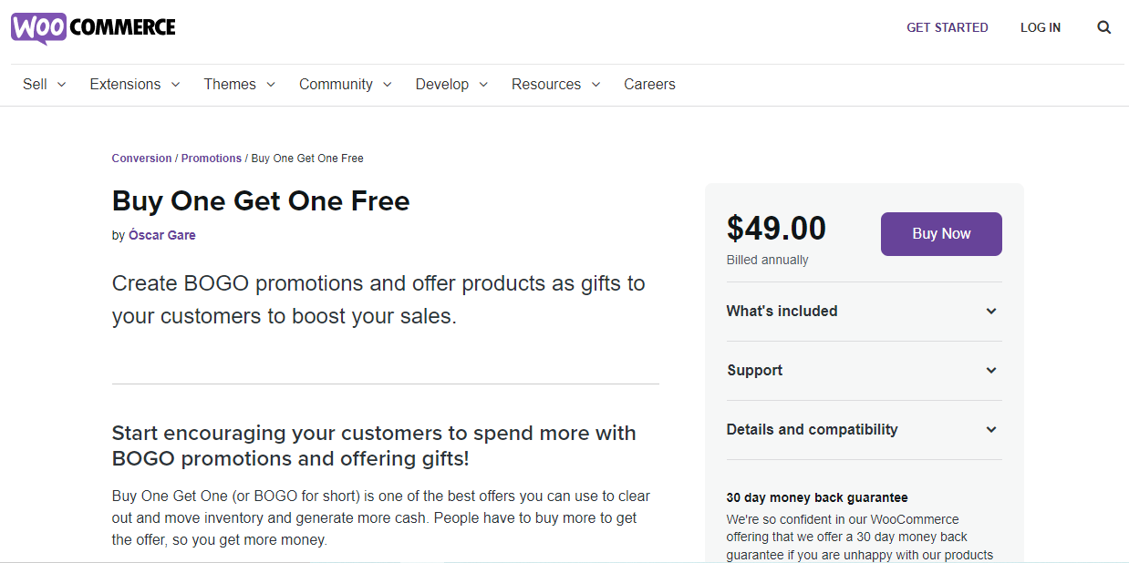Click the Get Started link
Screen dimensions: 1129x563
947,27
